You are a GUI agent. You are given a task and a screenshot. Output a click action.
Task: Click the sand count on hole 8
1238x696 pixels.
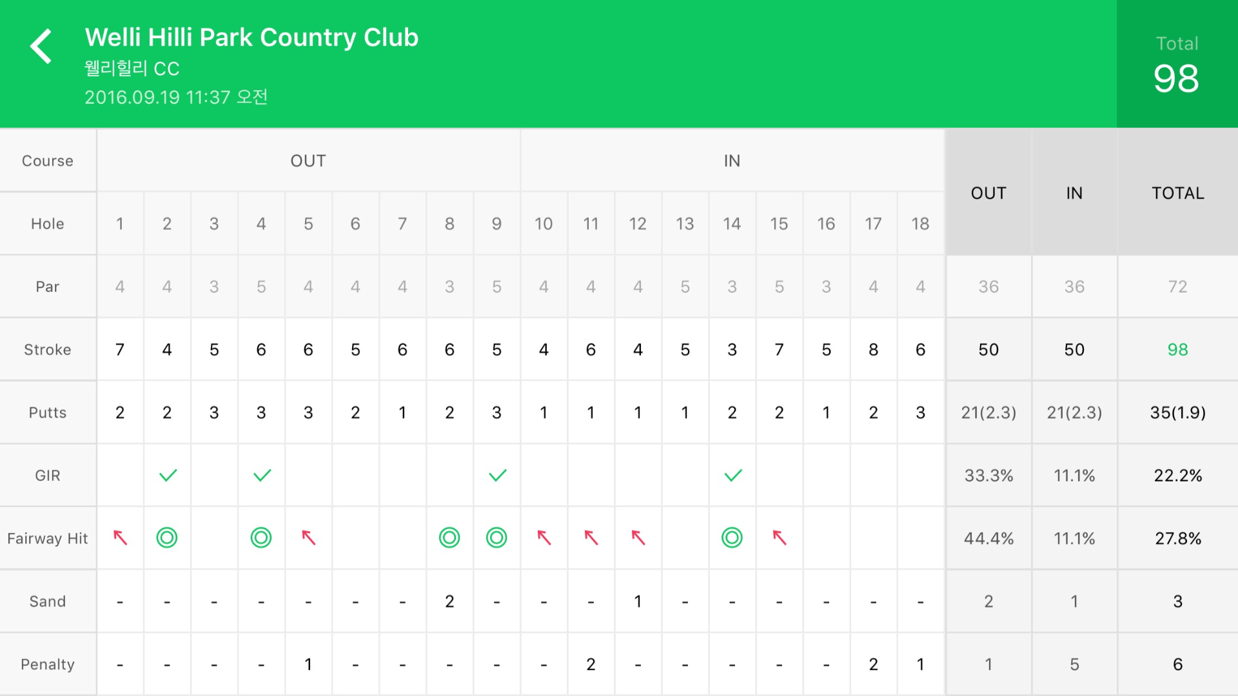click(x=449, y=601)
